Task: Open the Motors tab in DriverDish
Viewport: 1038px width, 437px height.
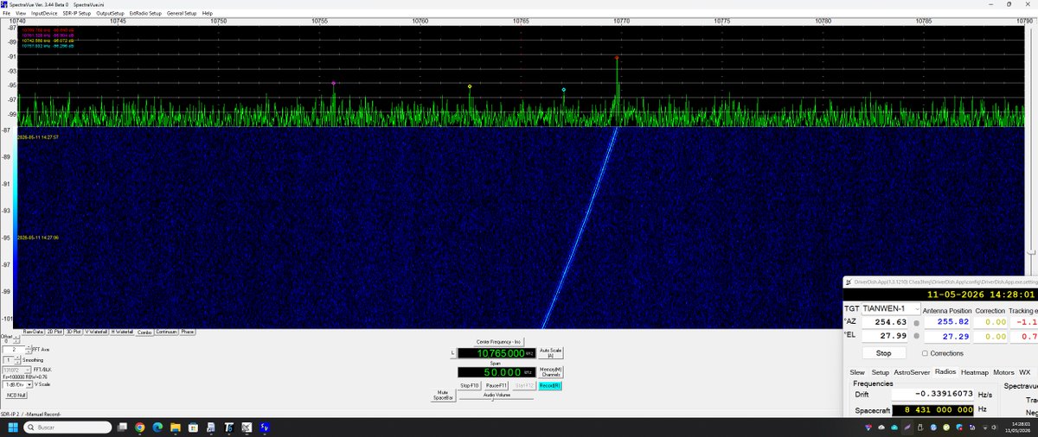Action: [x=1003, y=372]
